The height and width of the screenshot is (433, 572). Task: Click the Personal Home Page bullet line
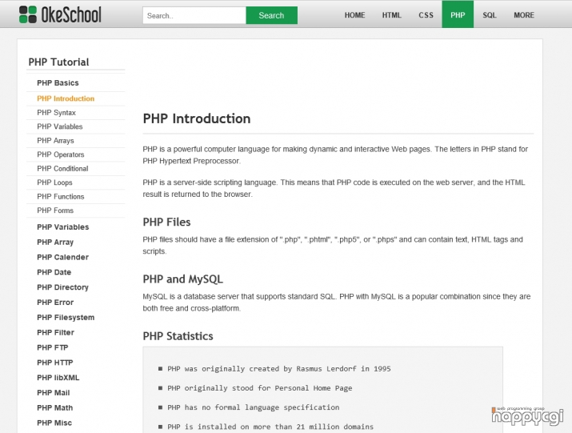point(260,388)
